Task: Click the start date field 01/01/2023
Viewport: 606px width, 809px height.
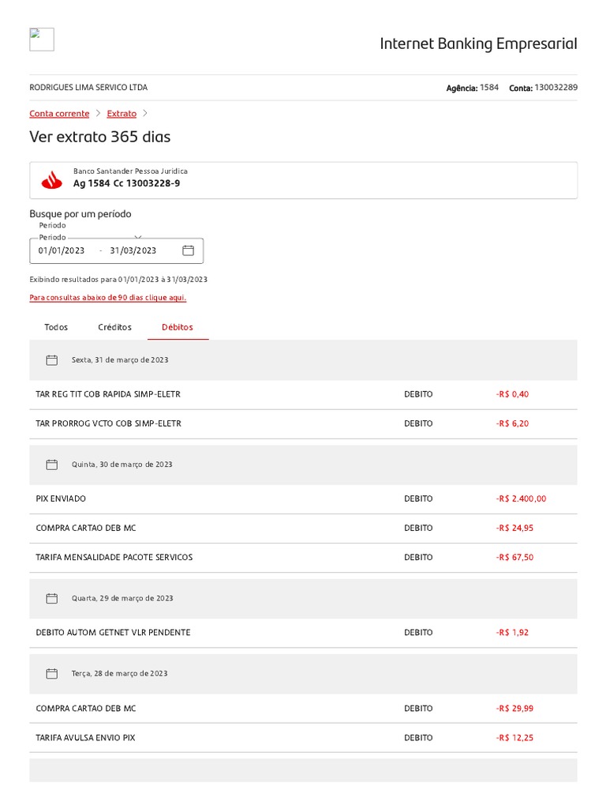Action: [62, 250]
